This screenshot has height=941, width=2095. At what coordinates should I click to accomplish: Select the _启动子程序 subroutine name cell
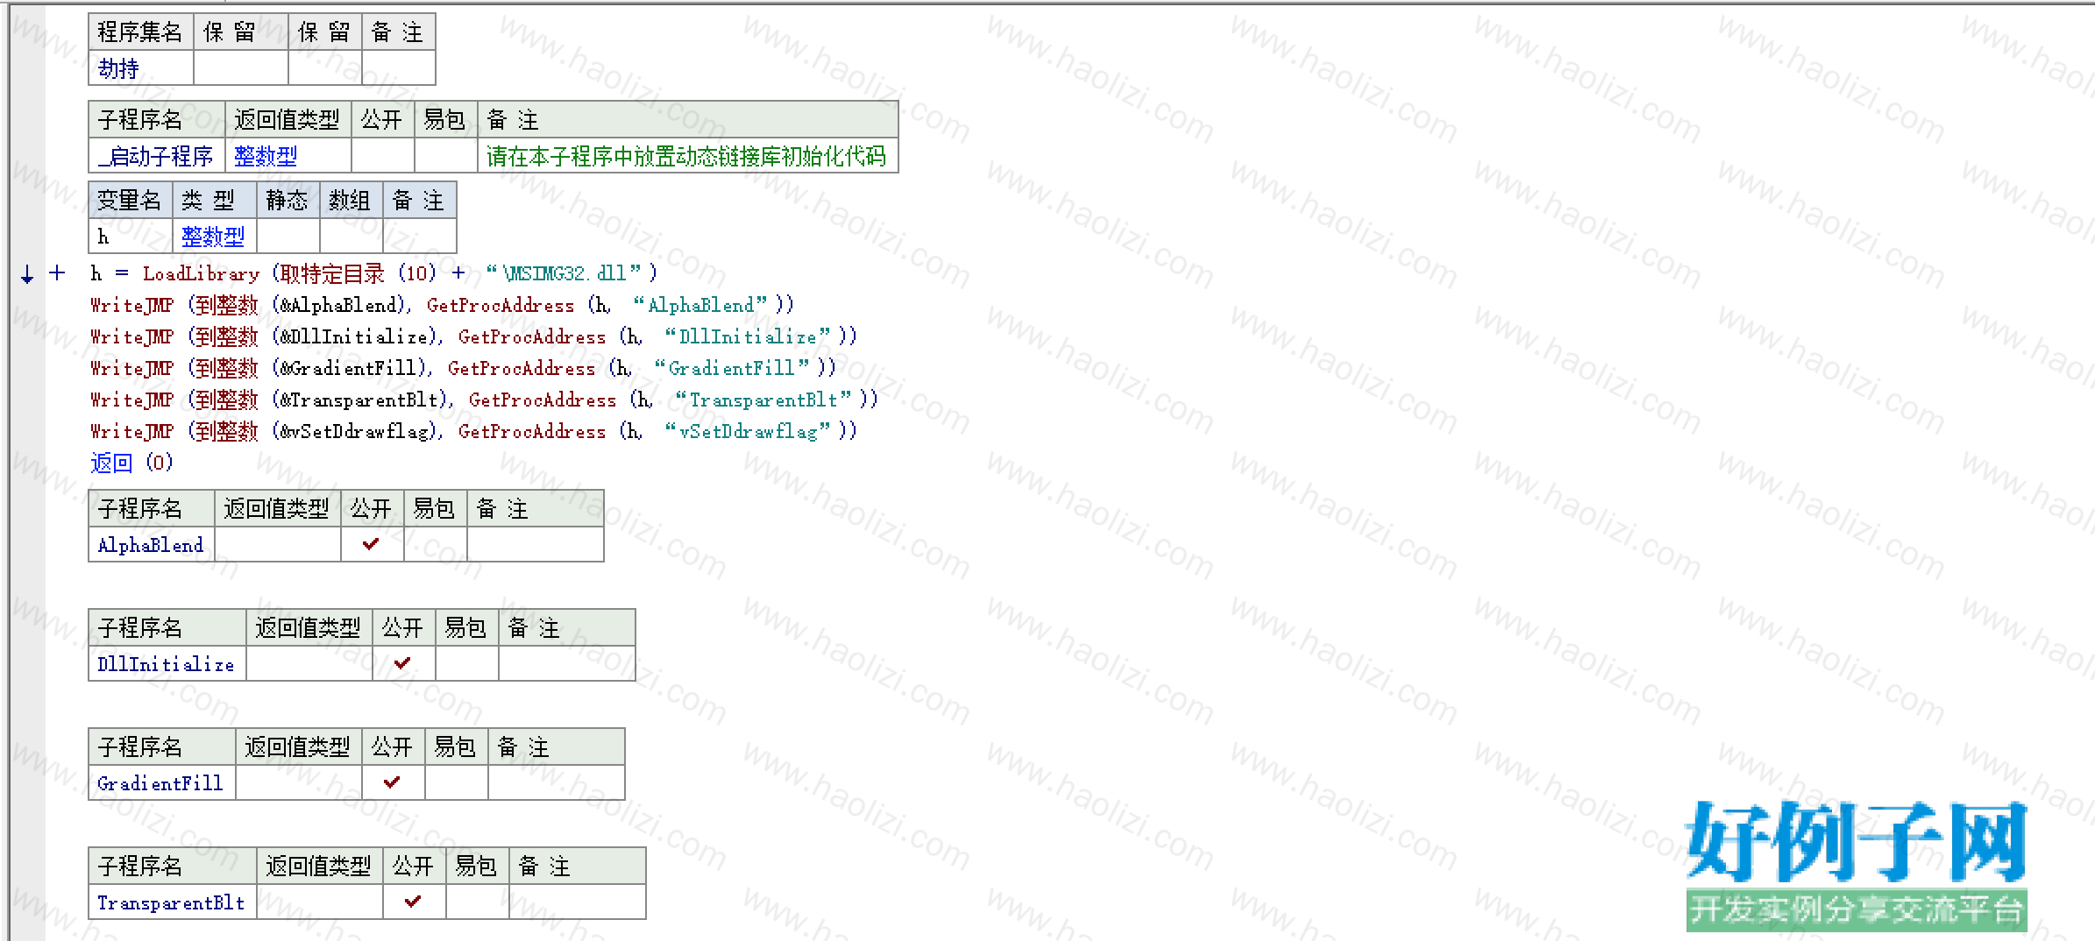coord(157,156)
